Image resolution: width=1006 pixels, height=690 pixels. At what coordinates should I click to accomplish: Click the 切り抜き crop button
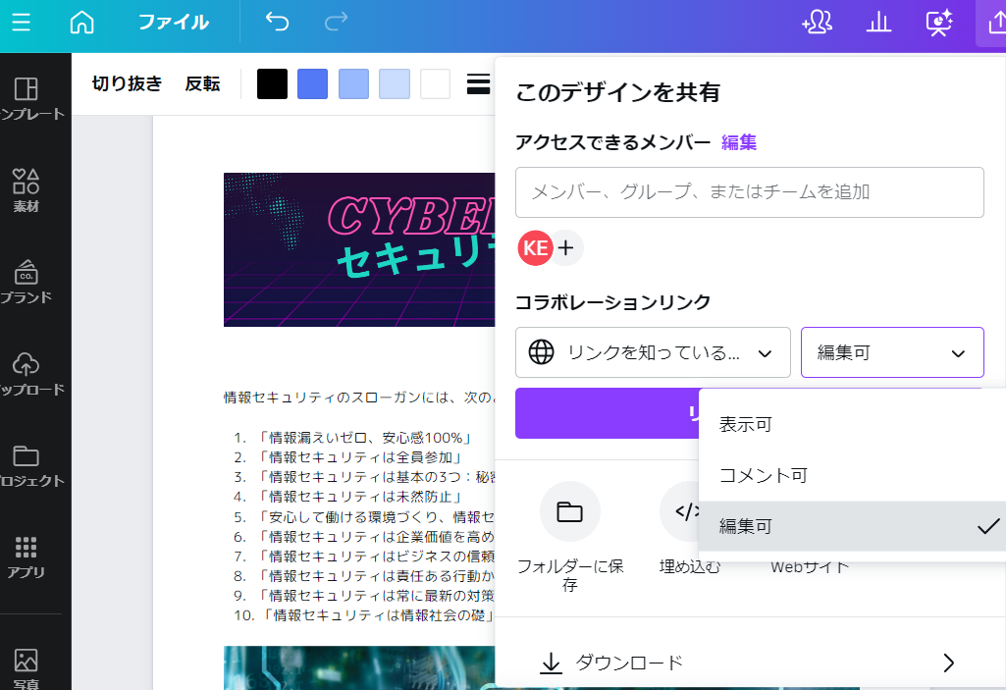pos(127,83)
